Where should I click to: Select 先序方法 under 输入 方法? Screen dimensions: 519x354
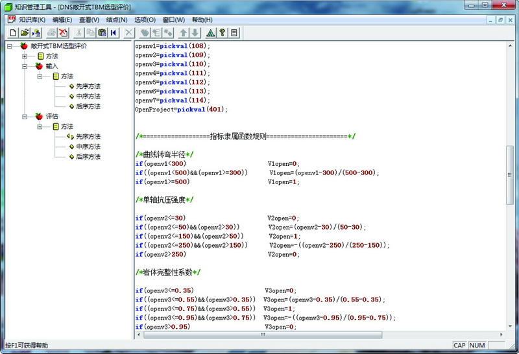coord(88,86)
